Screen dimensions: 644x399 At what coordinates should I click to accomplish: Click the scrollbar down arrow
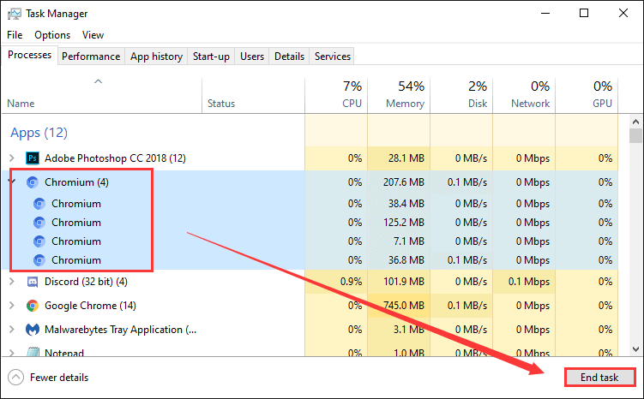pos(635,349)
